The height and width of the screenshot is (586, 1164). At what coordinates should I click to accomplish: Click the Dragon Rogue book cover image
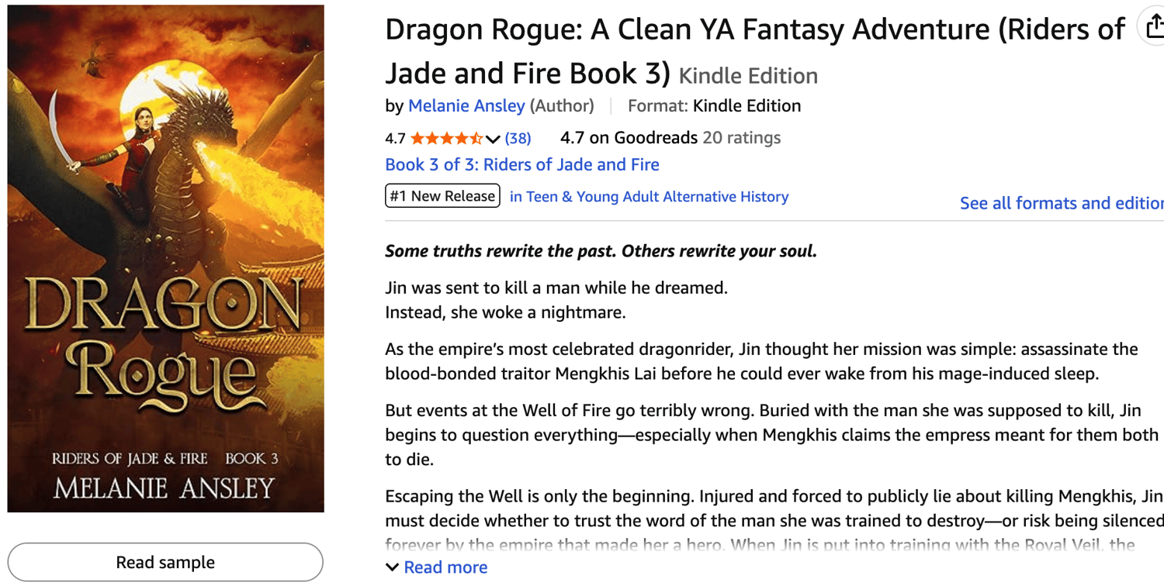coord(165,258)
